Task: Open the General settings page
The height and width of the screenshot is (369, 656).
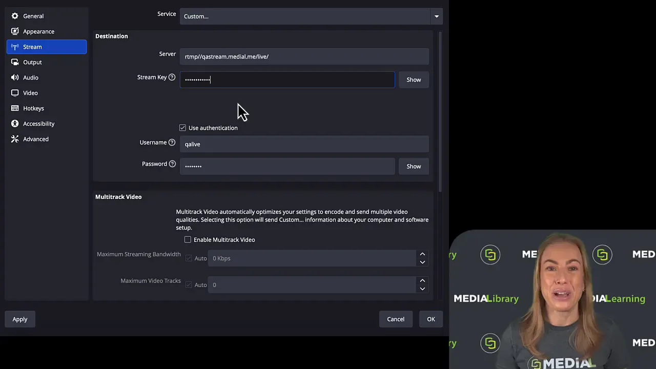Action: (47, 16)
